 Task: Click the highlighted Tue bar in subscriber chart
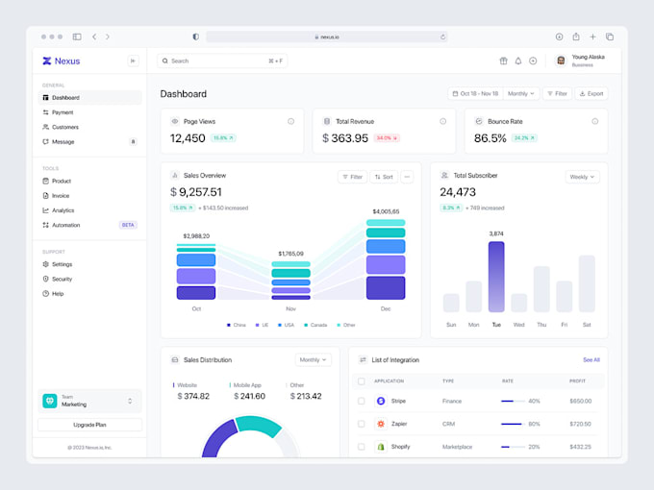(496, 277)
